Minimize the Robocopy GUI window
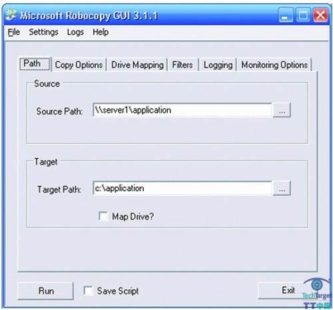This screenshot has height=310, width=333. [x=286, y=15]
